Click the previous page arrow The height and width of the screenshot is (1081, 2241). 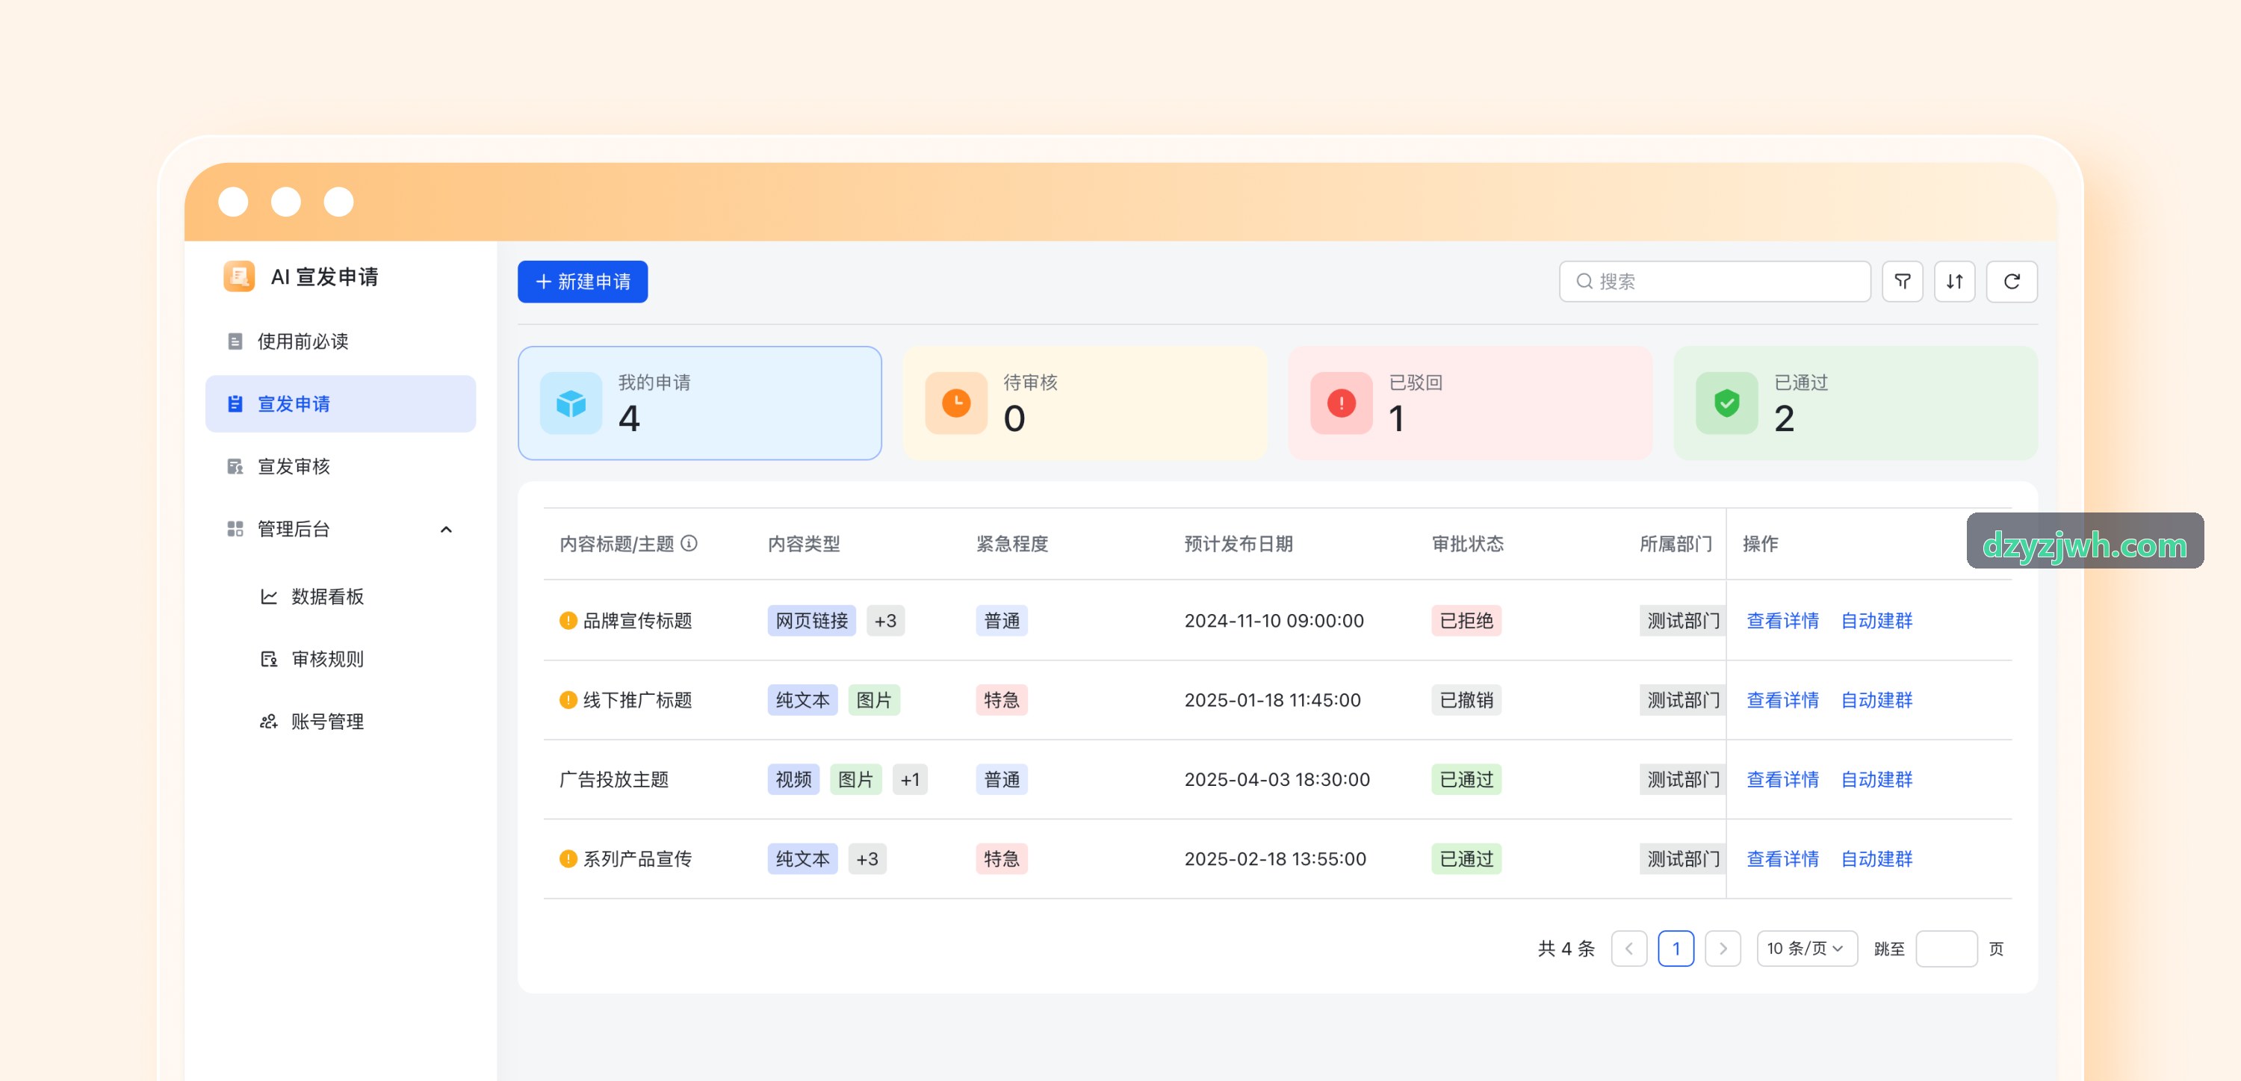click(1628, 948)
